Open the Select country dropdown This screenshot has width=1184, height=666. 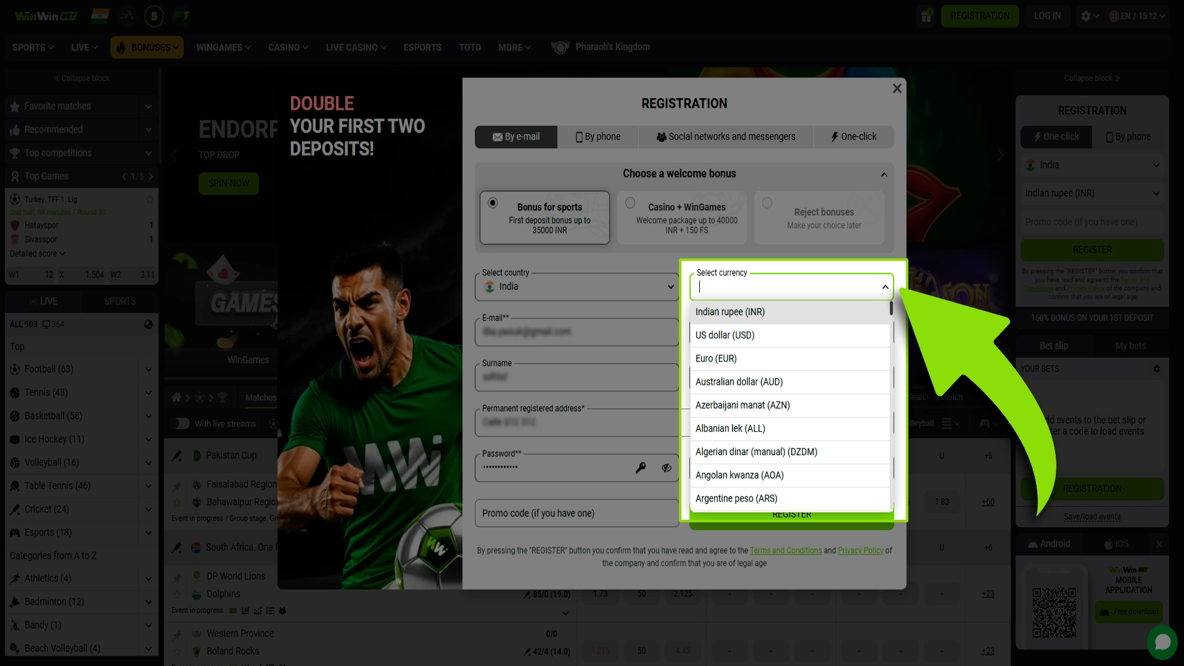577,287
